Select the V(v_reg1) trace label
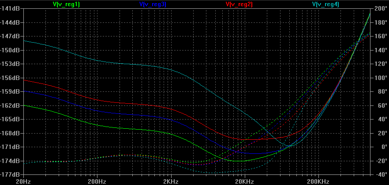The width and height of the screenshot is (389, 185). tap(66, 4)
